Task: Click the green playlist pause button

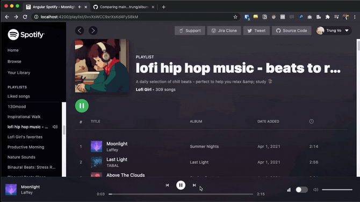Action: coord(82,106)
